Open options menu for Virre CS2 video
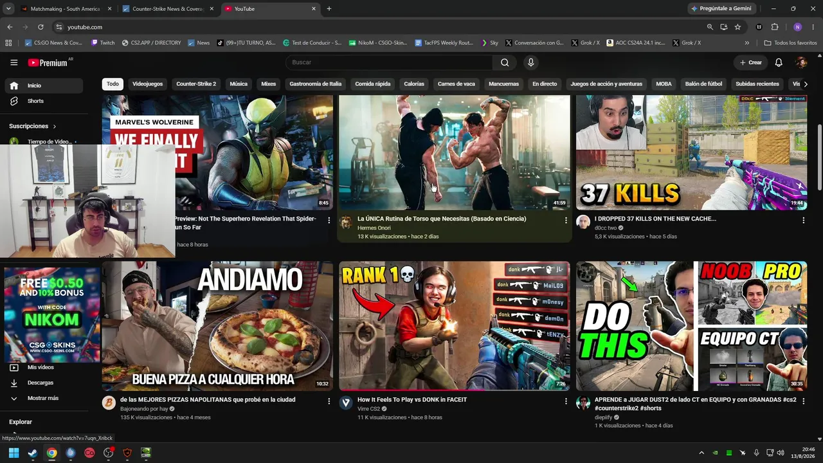 566,401
